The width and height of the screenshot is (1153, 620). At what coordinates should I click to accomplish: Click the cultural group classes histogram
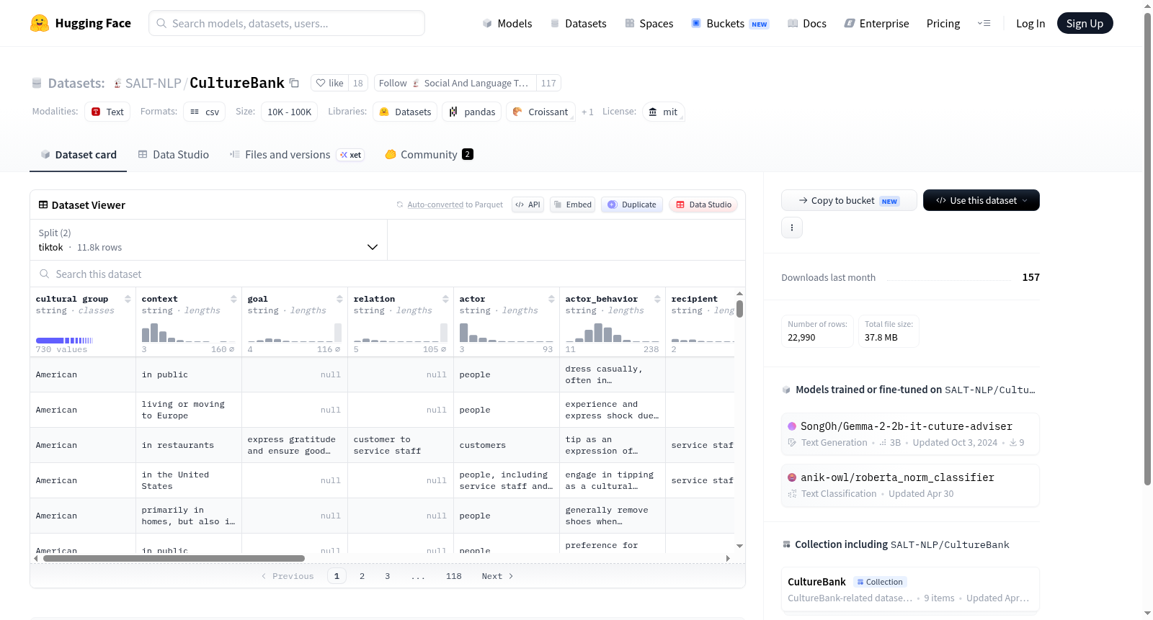(65, 340)
